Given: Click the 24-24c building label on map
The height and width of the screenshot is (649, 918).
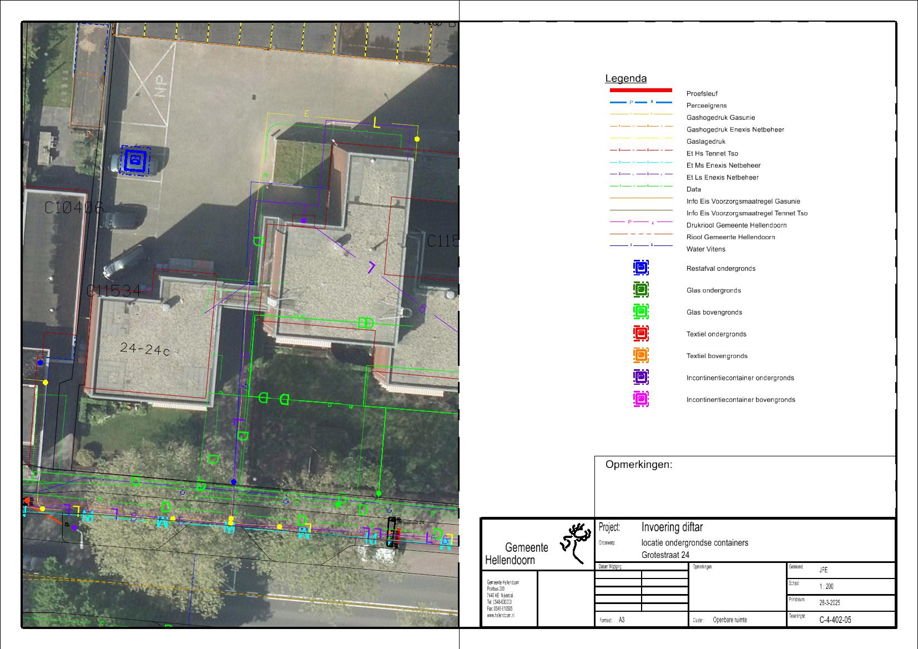Looking at the screenshot, I should click(144, 349).
